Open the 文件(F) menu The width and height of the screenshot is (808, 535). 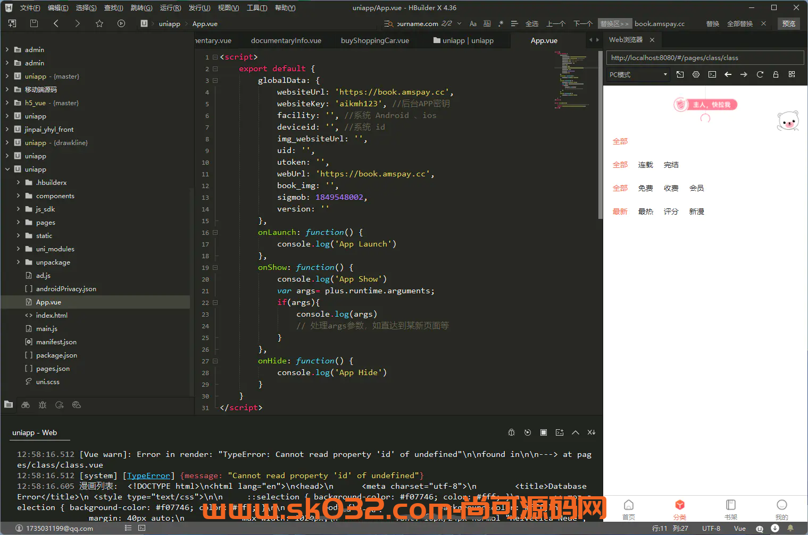(x=30, y=7)
